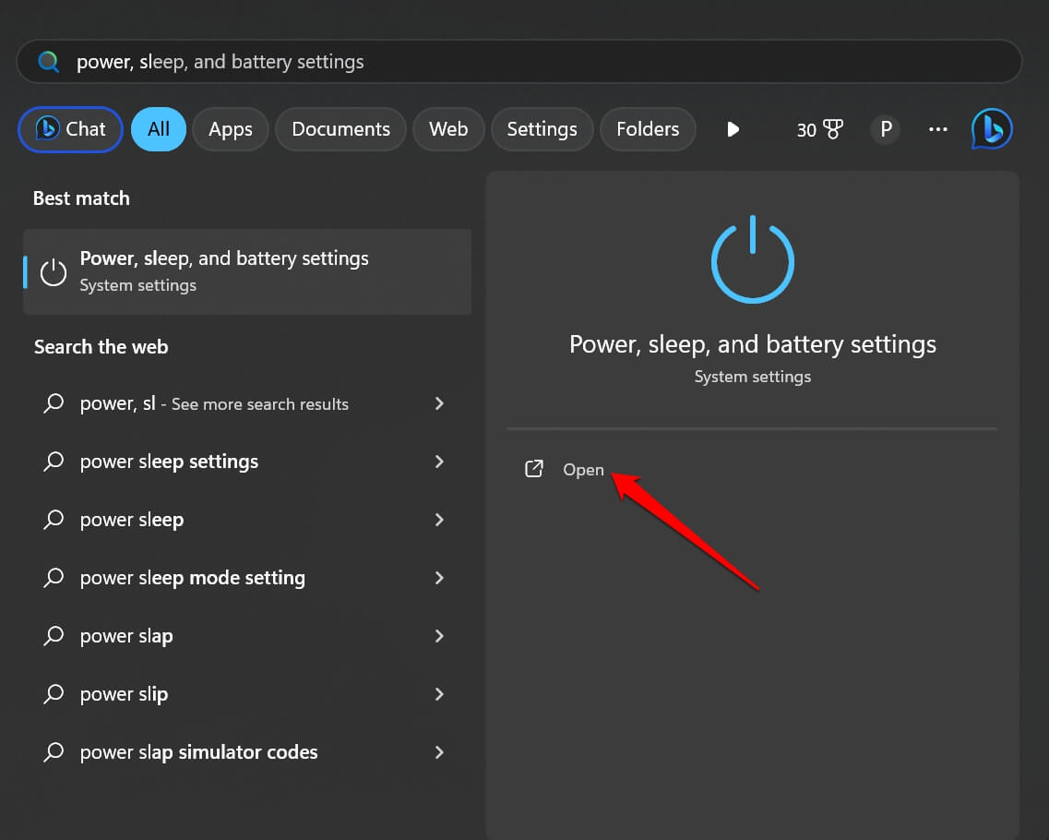The width and height of the screenshot is (1049, 840).
Task: Expand chevron for 'power sleep mode setting'
Action: tap(439, 578)
